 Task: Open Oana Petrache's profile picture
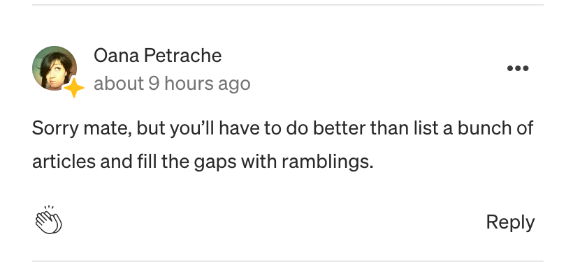[55, 68]
